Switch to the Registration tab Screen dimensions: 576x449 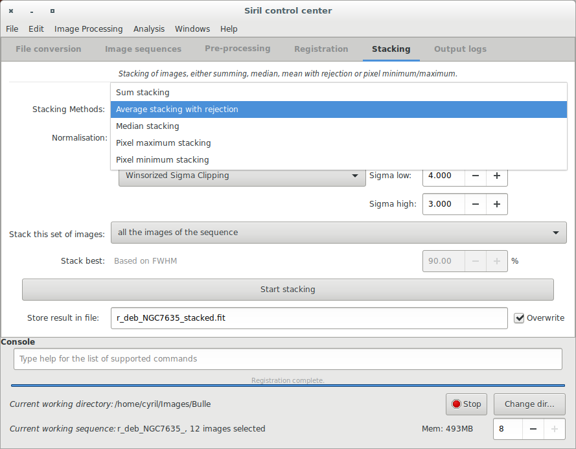(x=321, y=49)
